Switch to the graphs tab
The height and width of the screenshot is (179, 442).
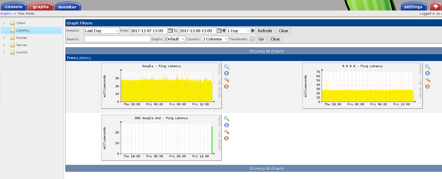point(41,7)
